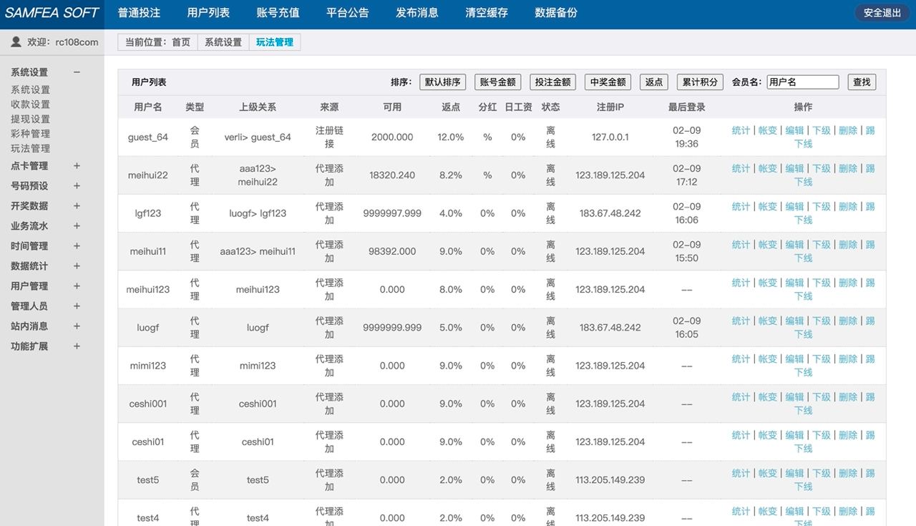Sort users by 投注金额

coord(552,82)
